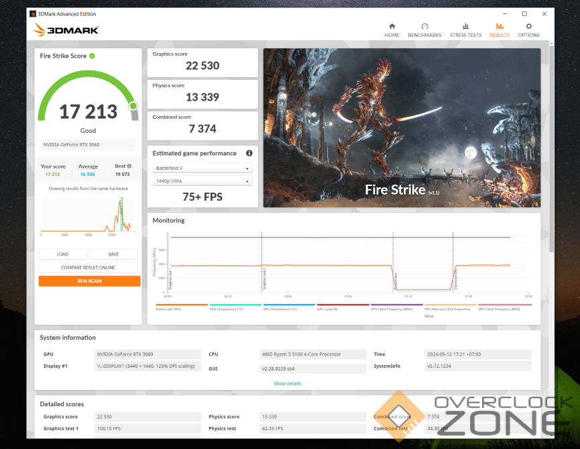Screen dimensions: 580x449
Task: Toggle GPU Clock Frequency legend swatch
Action: click(x=505, y=305)
